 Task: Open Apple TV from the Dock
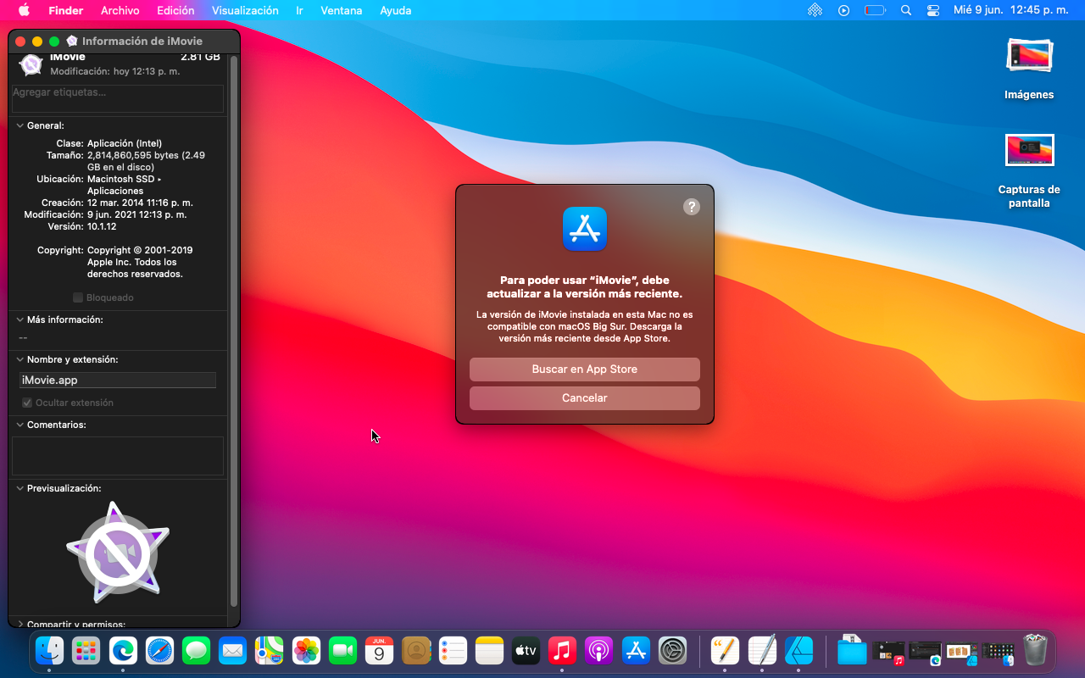[x=526, y=651]
